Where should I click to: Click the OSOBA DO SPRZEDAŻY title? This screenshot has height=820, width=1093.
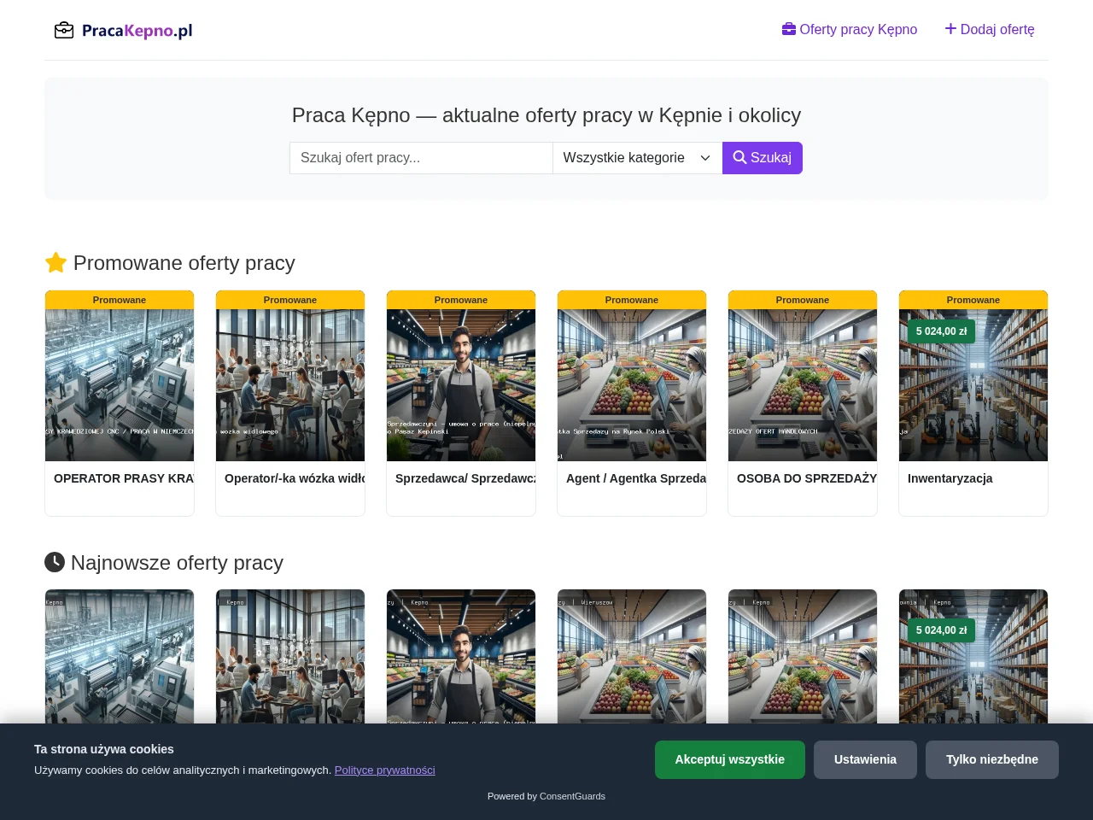point(807,478)
